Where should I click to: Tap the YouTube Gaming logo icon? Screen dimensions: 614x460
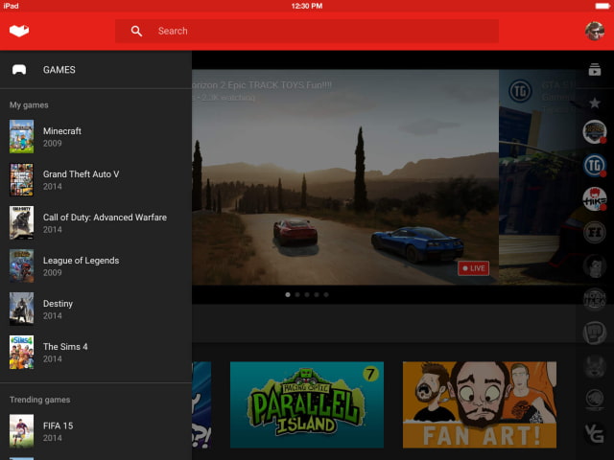(19, 31)
